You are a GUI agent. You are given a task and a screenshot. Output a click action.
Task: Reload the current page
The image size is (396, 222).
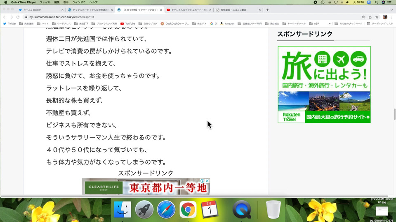pos(18,17)
